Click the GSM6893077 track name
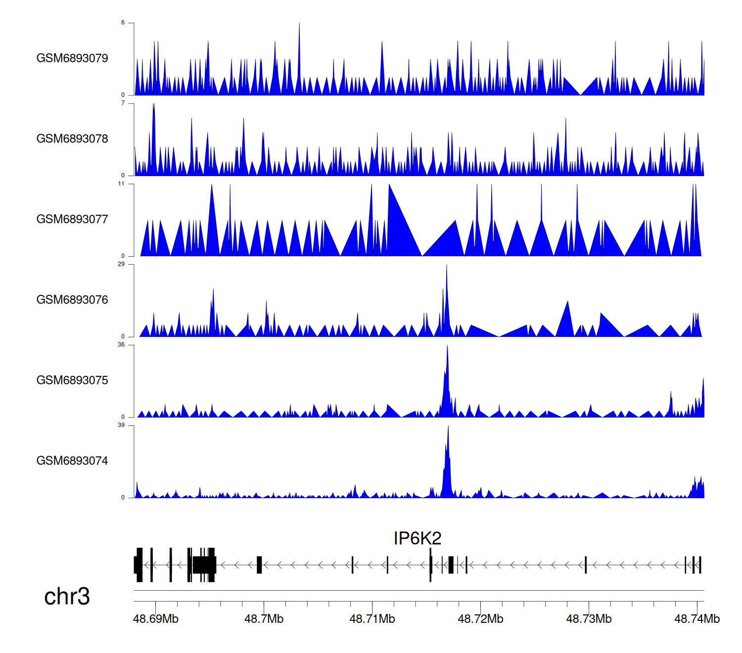 tap(72, 220)
